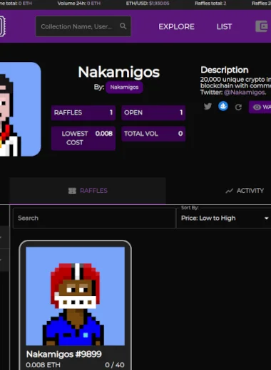This screenshot has width=271, height=370.
Task: Open the @Nakamigos Twitter link
Action: (245, 92)
